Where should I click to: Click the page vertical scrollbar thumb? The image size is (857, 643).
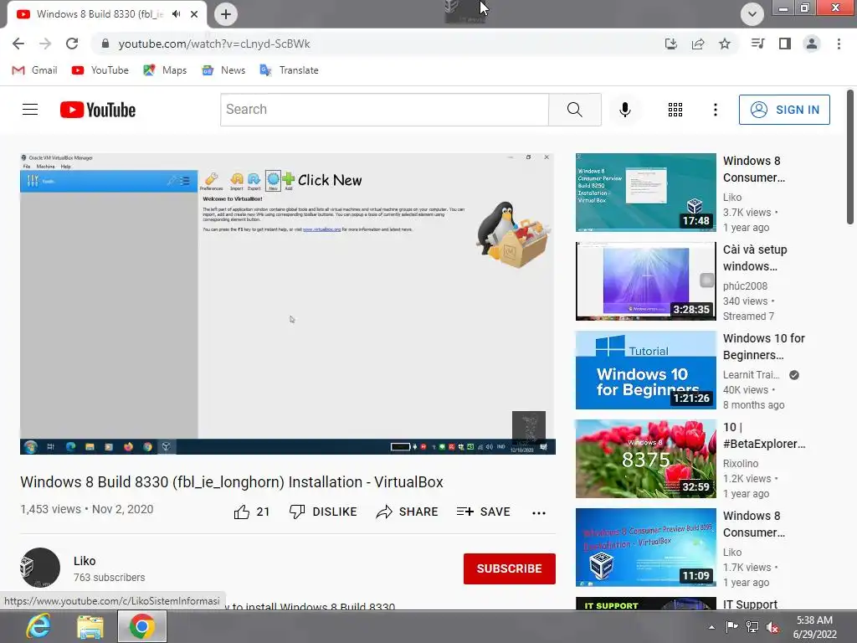[x=850, y=157]
